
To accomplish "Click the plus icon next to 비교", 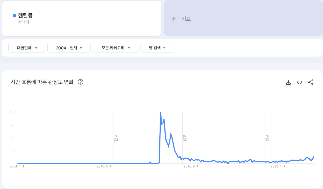I will [x=174, y=19].
